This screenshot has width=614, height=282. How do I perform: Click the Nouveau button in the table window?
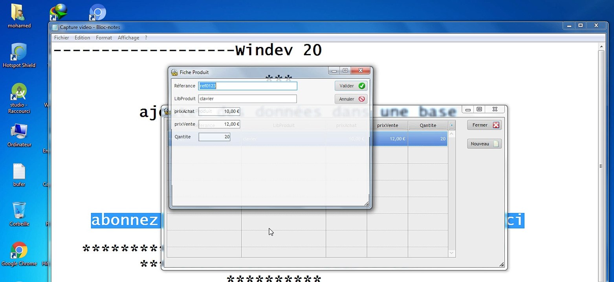tap(484, 144)
